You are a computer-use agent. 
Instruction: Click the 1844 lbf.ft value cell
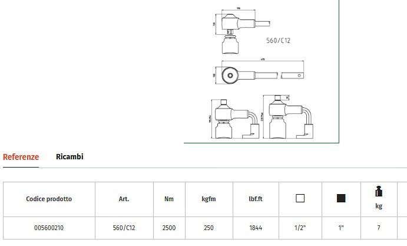(256, 227)
